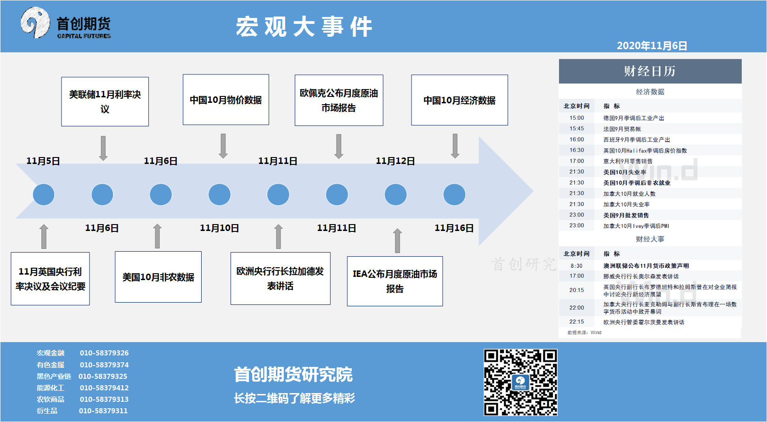Click the 财经日历 panel header
767x422 pixels.
coord(650,71)
